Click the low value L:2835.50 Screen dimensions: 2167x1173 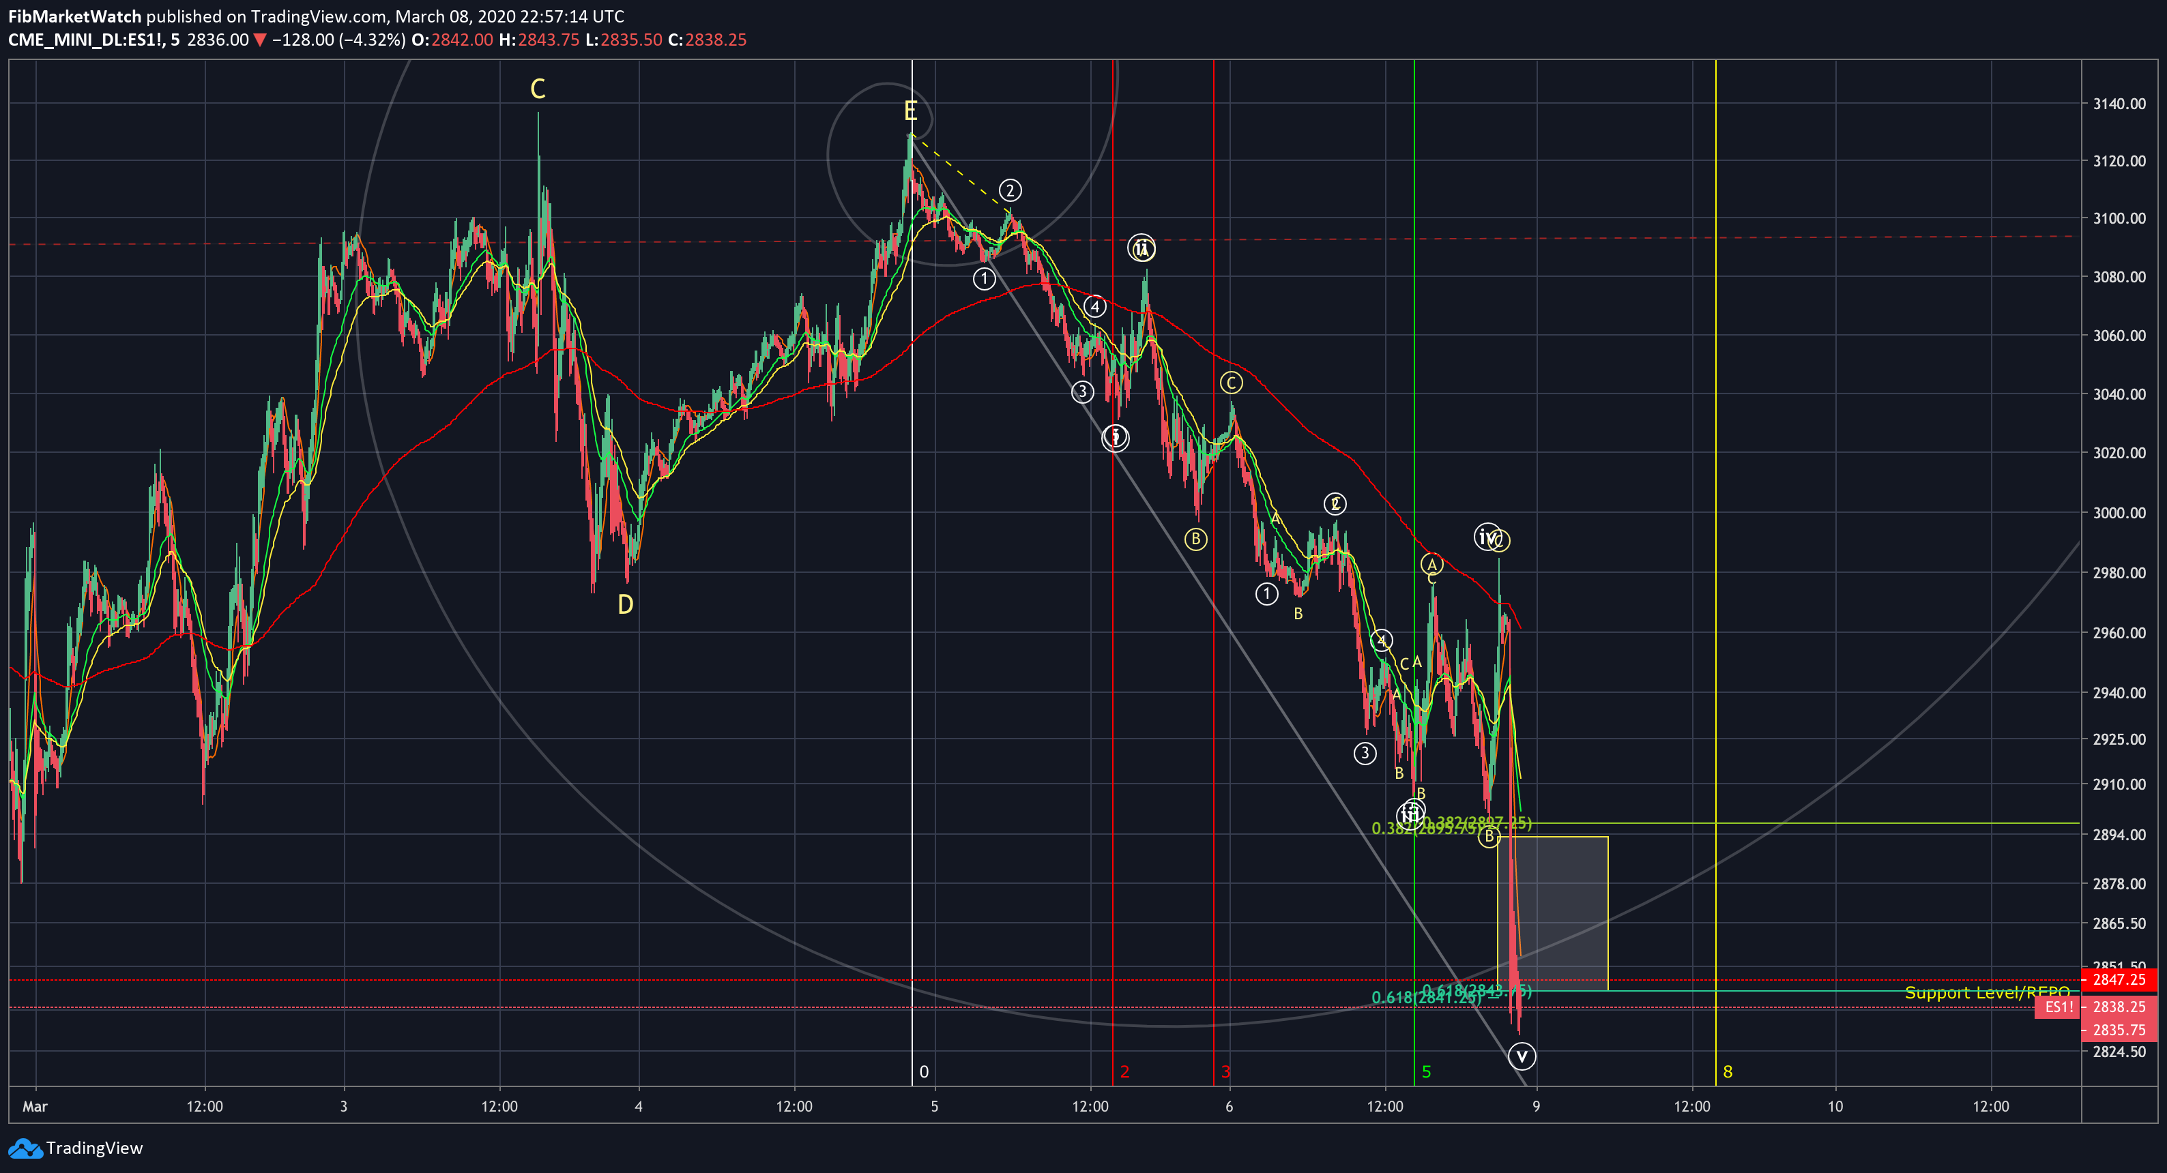[x=624, y=40]
